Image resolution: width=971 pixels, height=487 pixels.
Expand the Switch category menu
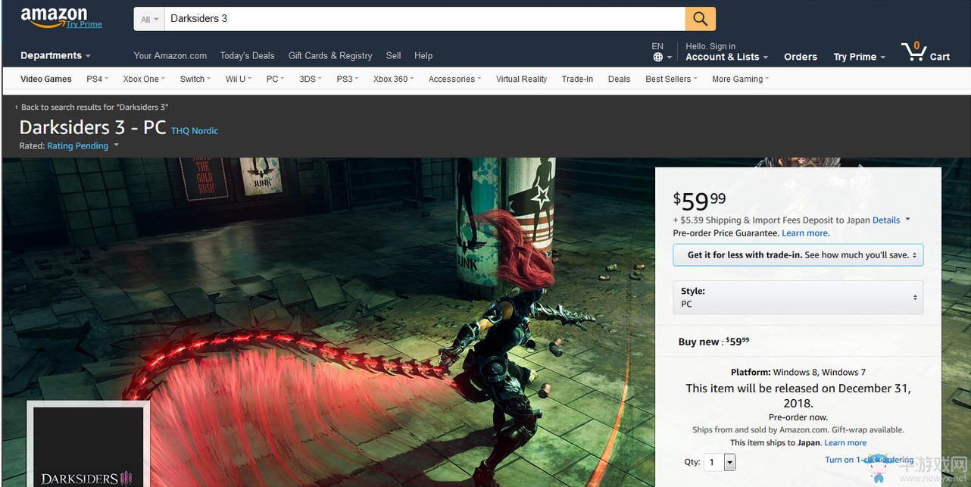[x=195, y=79]
